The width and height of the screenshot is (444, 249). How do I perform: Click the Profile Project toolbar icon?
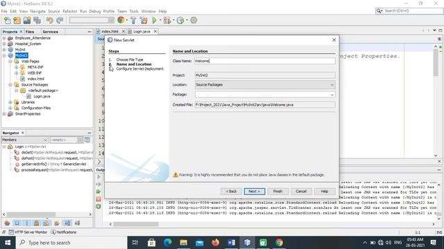point(180,20)
